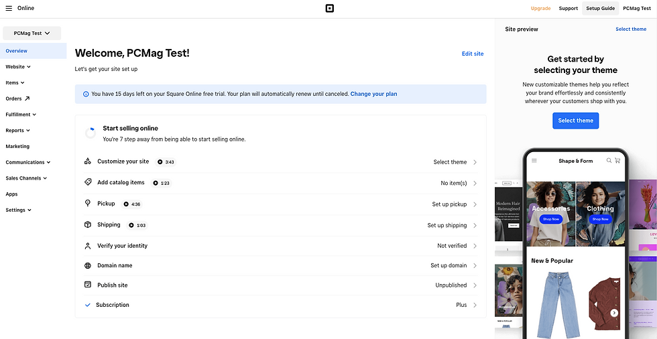657x339 pixels.
Task: Expand the Communications sidebar menu
Action: coord(28,162)
